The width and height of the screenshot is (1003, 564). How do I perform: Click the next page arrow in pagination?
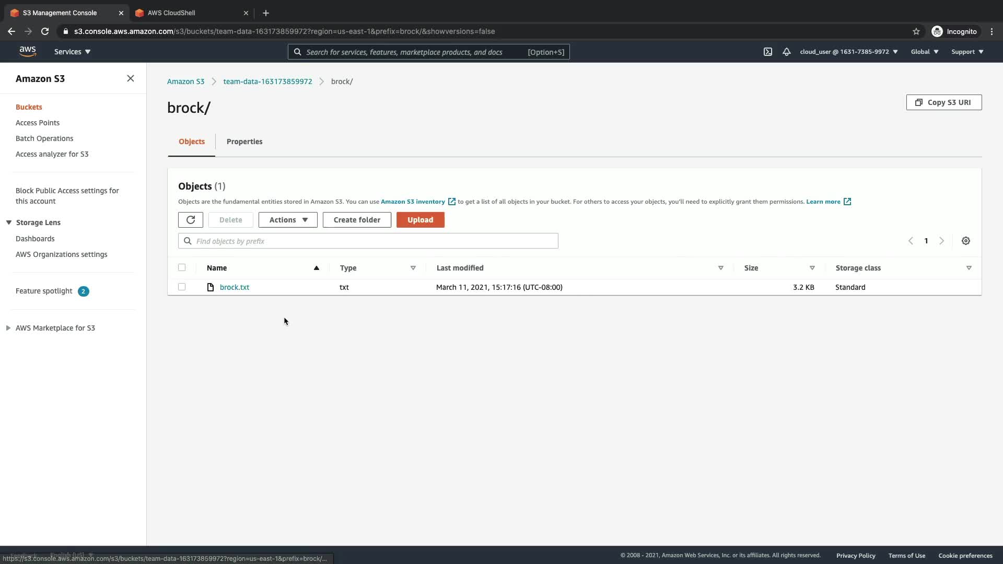[x=941, y=241]
